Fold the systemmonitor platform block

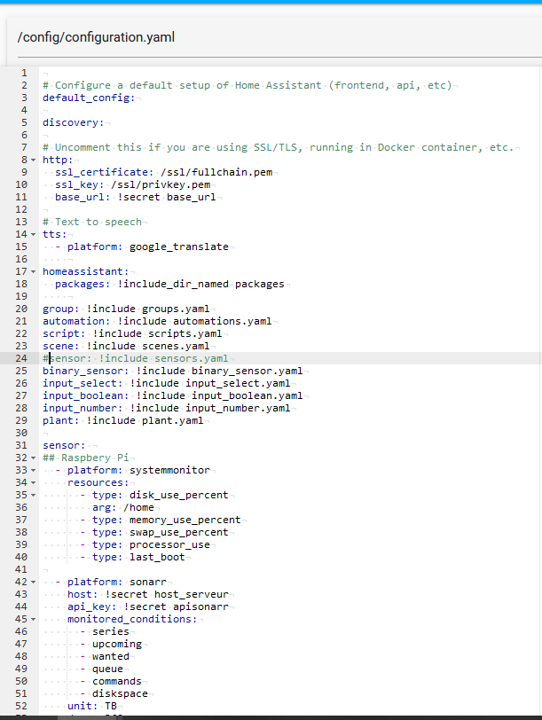tap(34, 470)
